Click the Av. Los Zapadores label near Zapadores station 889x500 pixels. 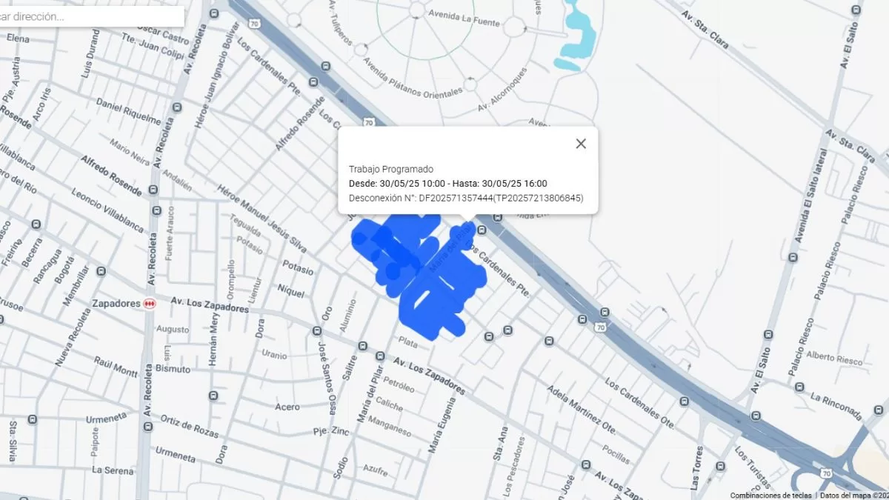pos(209,304)
